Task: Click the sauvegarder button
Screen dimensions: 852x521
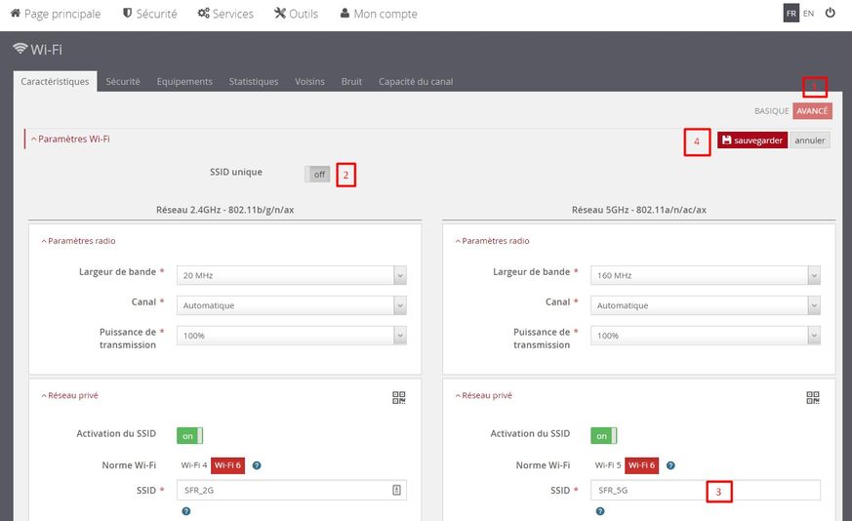Action: [751, 140]
